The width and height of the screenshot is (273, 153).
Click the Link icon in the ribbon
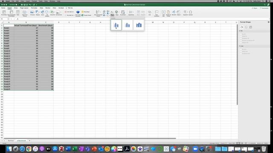(150, 12)
